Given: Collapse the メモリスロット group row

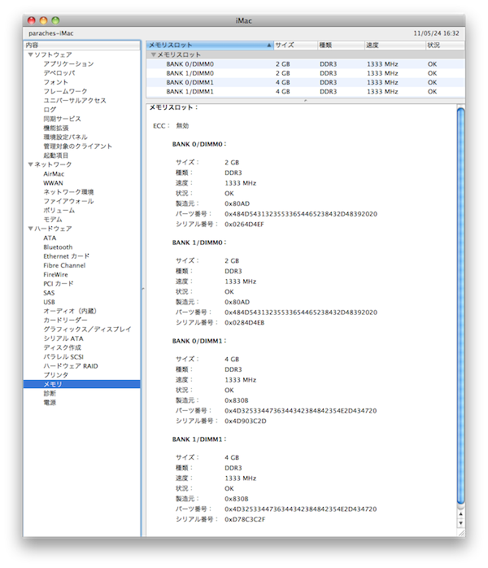Looking at the screenshot, I should click(154, 55).
